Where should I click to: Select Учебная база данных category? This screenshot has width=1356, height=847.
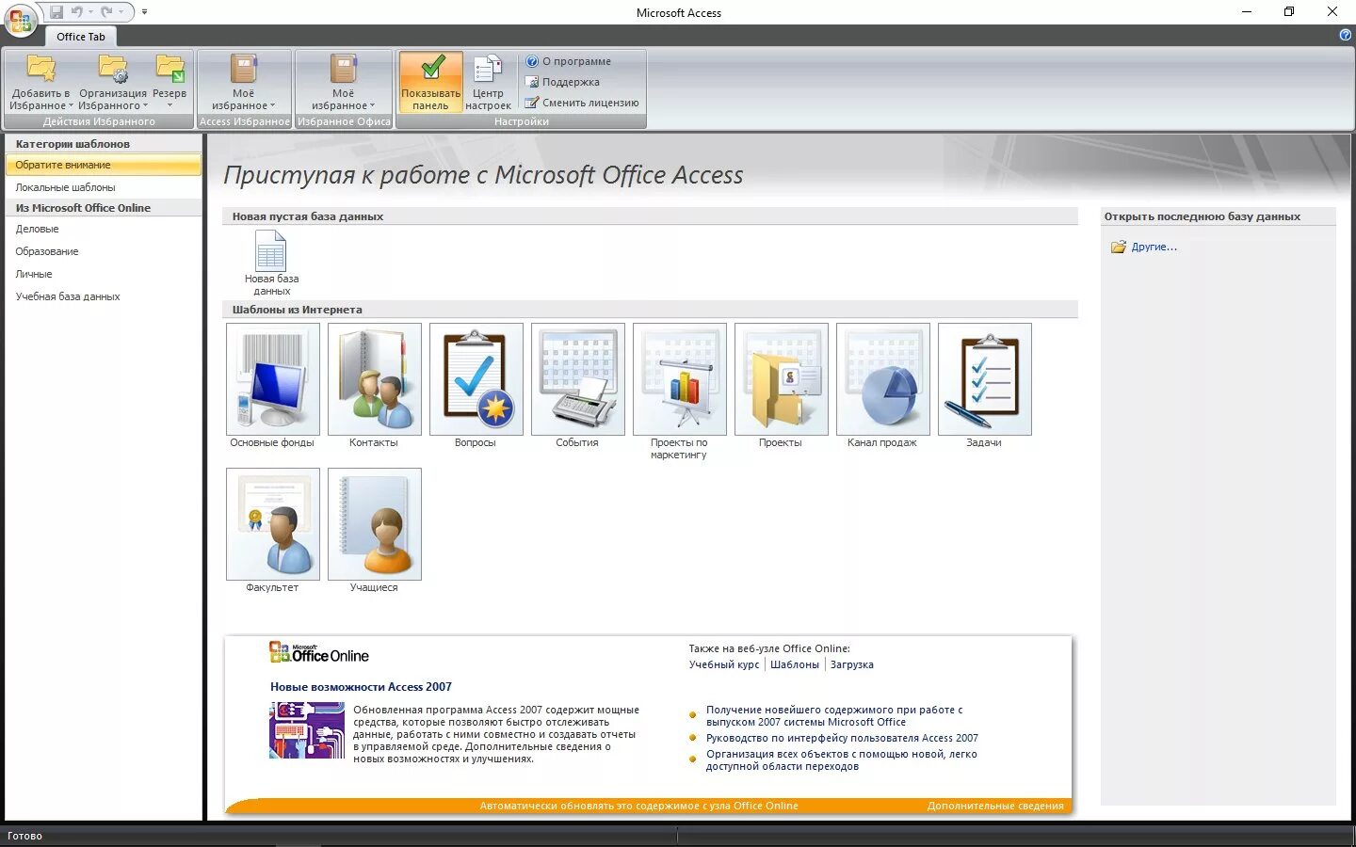(104, 296)
